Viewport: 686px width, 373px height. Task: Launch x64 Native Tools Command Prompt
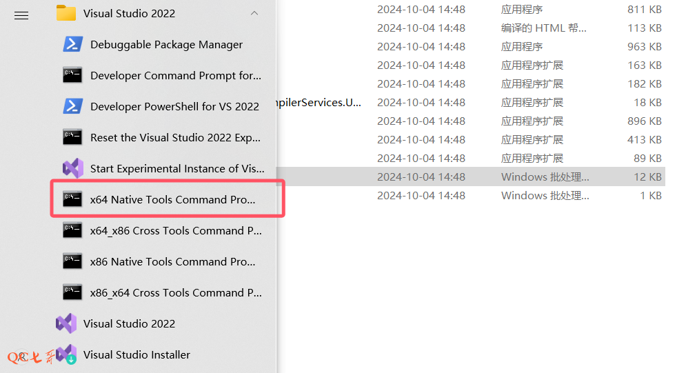(x=172, y=200)
